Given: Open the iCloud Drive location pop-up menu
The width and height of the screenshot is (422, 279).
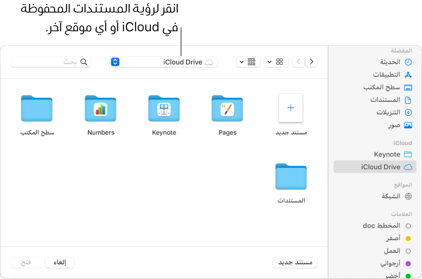Looking at the screenshot, I should [164, 62].
